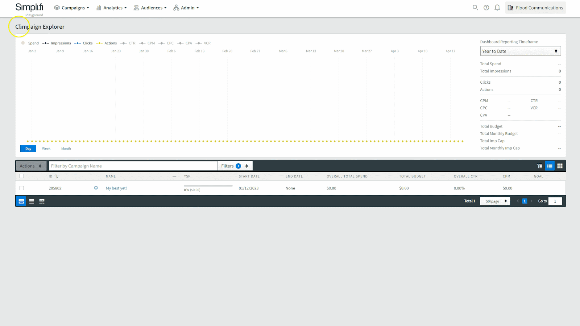Open the Campaigns menu
This screenshot has height=326, width=580.
[71, 8]
